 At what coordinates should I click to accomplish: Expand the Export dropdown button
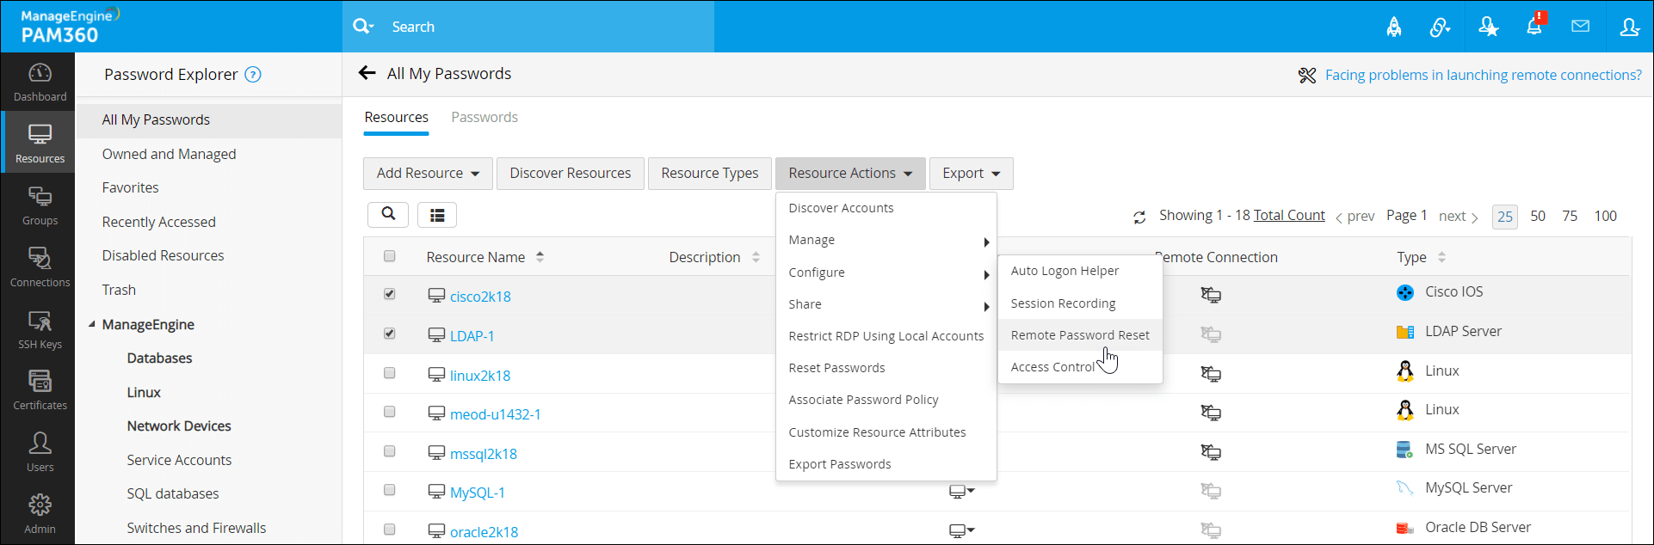coord(971,173)
